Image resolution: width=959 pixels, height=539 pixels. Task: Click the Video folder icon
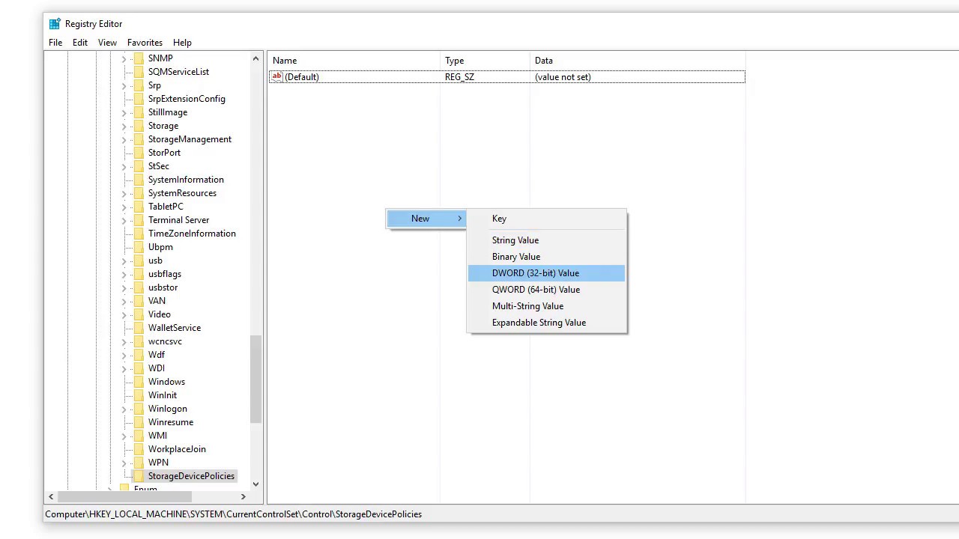[139, 314]
